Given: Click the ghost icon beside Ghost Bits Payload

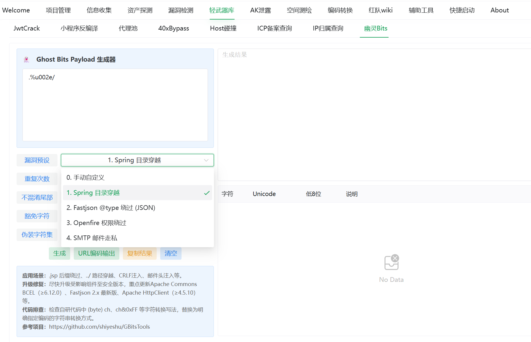Looking at the screenshot, I should 27,60.
